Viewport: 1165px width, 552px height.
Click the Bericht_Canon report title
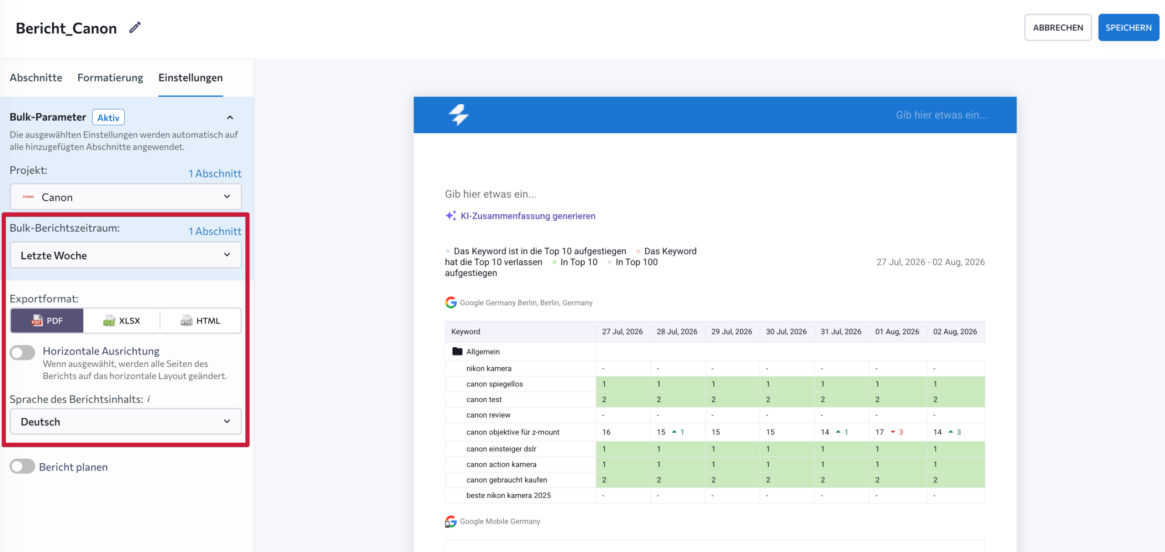coord(66,28)
